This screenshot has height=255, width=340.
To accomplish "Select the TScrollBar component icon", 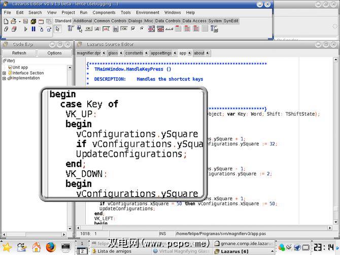I will click(x=169, y=29).
